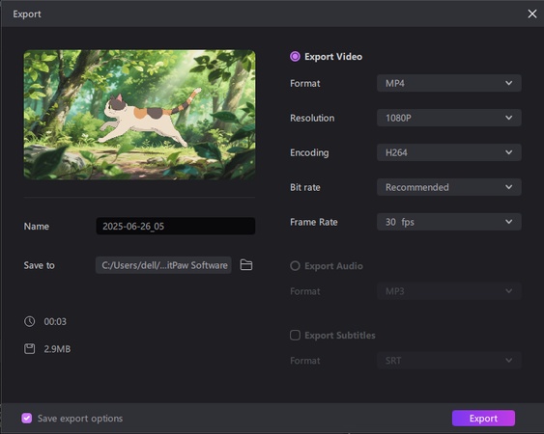Screen dimensions: 544x434
Task: Uncheck Save export options checkbox
Action: point(27,419)
